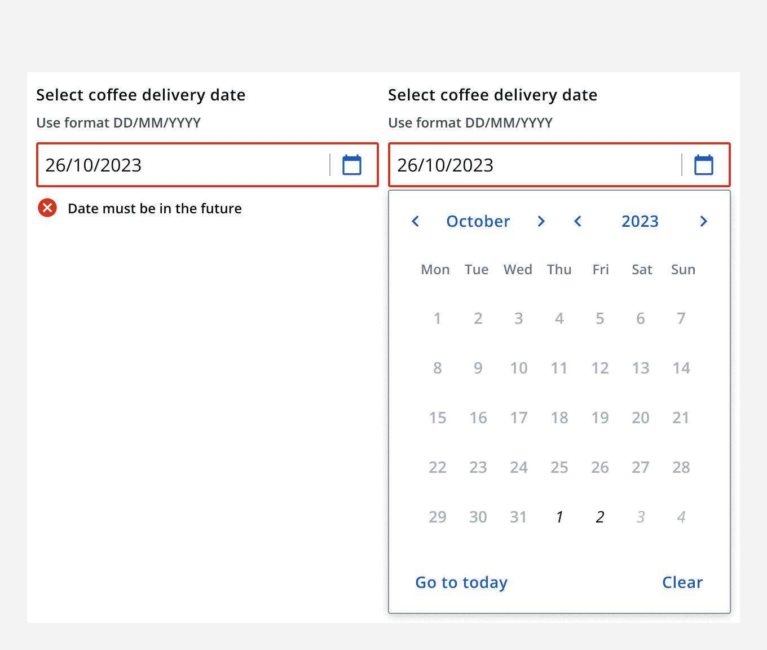Click the previous month chevron

click(x=415, y=221)
